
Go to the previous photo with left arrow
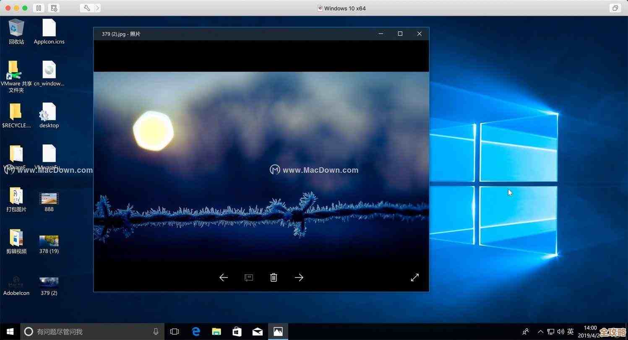(x=224, y=278)
